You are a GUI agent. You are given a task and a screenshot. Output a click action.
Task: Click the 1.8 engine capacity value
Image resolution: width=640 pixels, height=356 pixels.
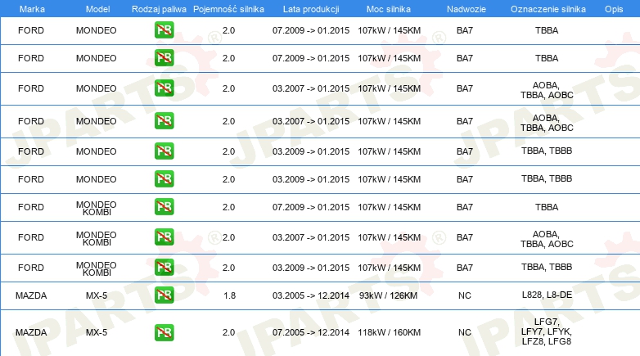[x=229, y=295]
